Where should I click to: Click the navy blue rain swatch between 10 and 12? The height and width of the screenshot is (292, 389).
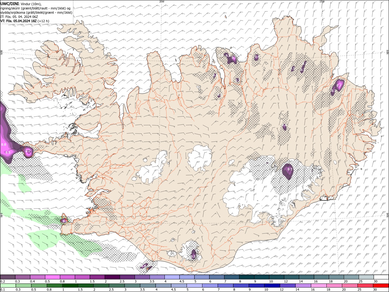coord(272,286)
